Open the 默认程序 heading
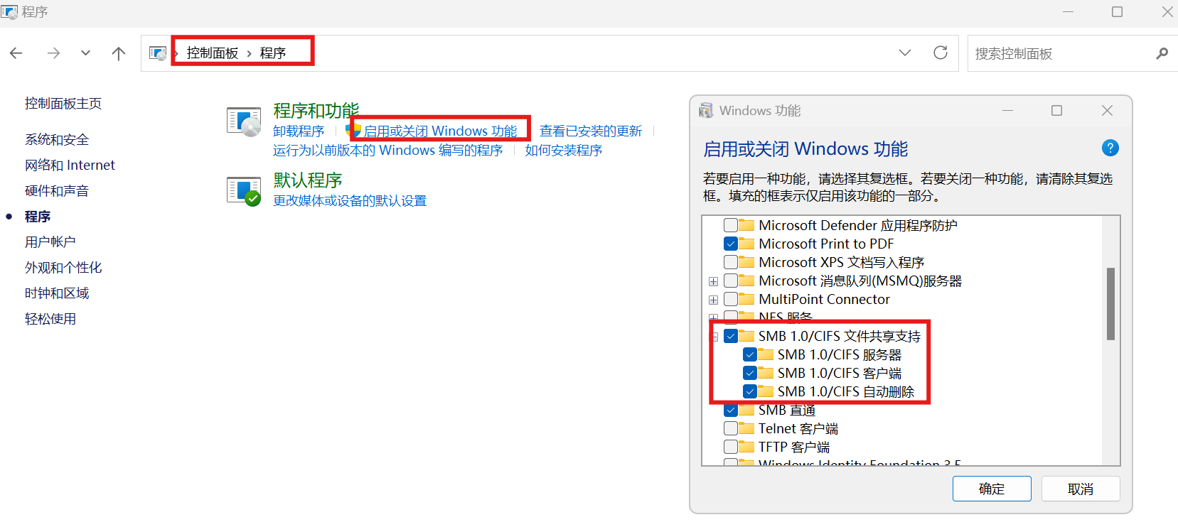Screen dimensions: 1178x527 308,180
